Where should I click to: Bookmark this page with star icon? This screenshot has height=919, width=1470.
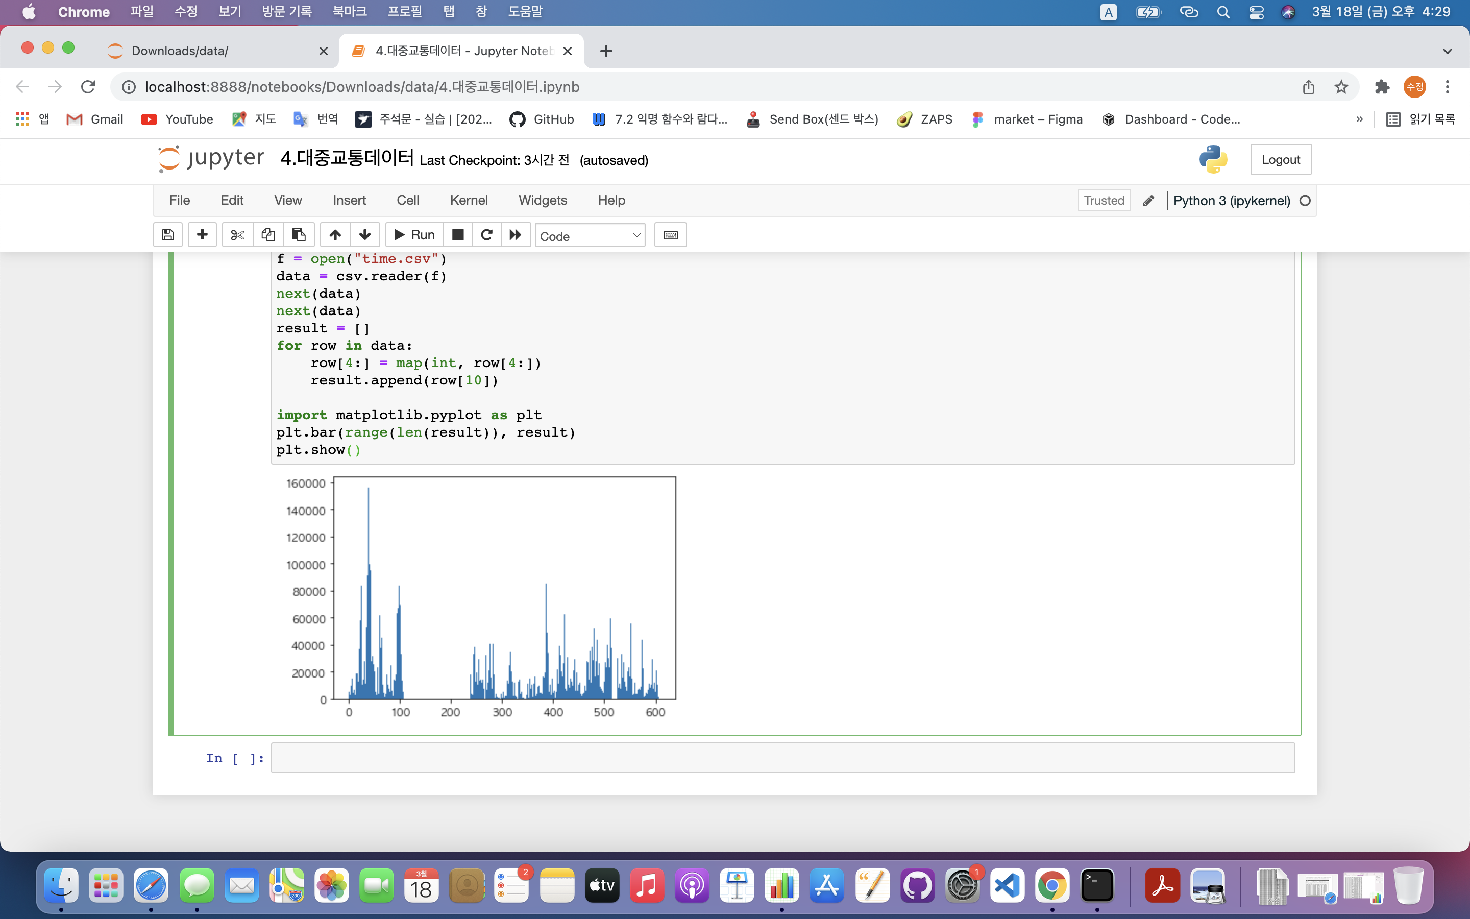tap(1341, 87)
